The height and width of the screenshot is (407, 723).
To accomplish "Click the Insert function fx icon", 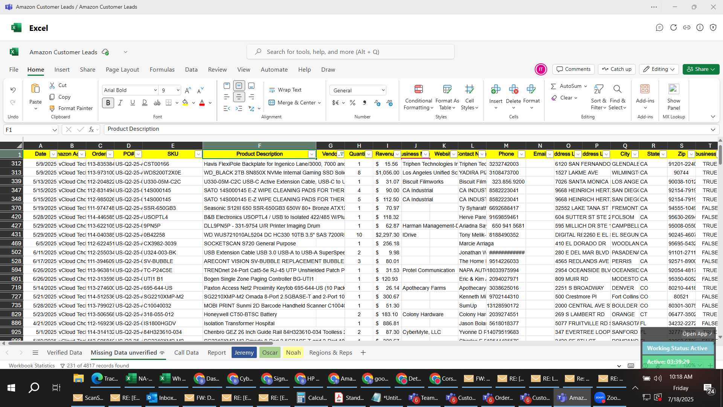I will coord(91,130).
